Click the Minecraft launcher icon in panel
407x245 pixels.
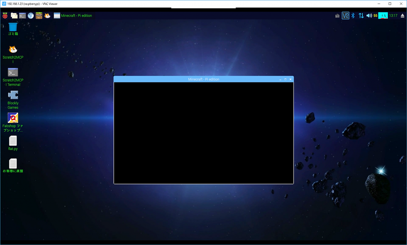coord(39,16)
